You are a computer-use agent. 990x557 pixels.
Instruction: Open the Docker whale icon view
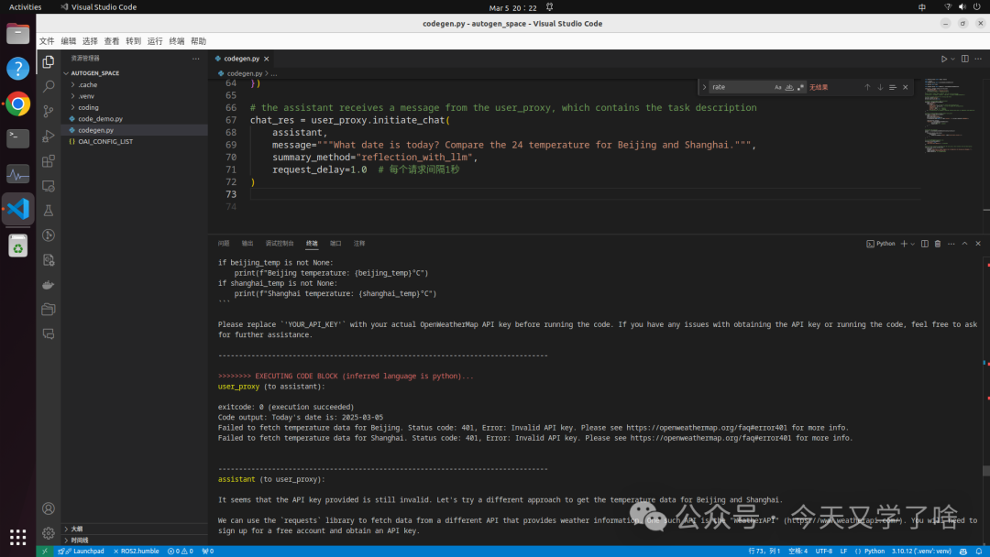click(x=48, y=285)
